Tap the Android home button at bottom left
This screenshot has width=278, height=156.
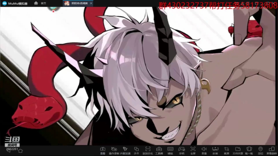[x=20, y=151]
